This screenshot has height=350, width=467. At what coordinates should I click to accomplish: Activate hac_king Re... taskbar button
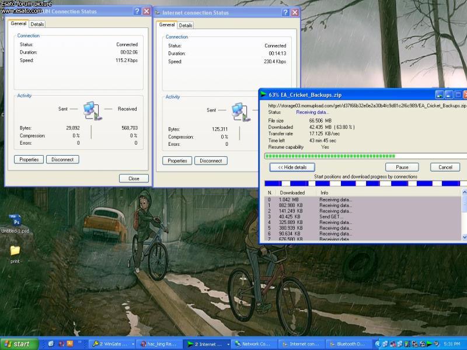pyautogui.click(x=159, y=344)
